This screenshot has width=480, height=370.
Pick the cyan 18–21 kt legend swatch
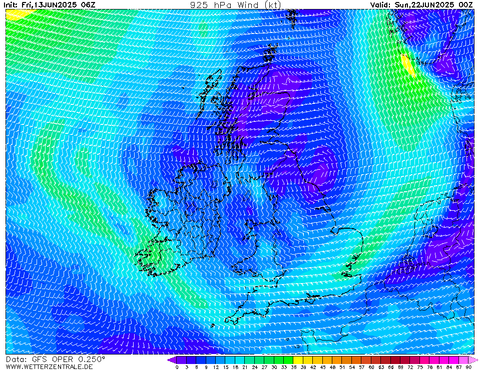[x=240, y=360]
